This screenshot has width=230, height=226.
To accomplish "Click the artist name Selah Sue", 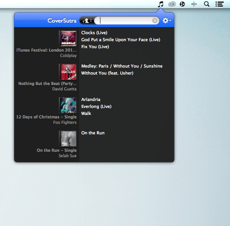I will click(x=68, y=156).
